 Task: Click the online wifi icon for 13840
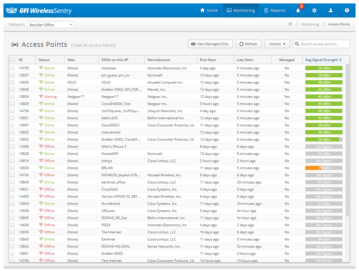[41, 182]
